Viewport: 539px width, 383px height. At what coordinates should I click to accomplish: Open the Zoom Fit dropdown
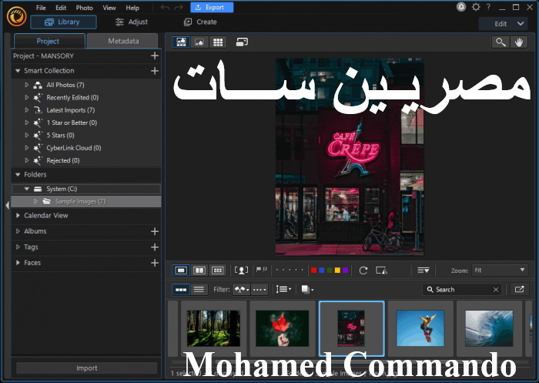[x=500, y=270]
